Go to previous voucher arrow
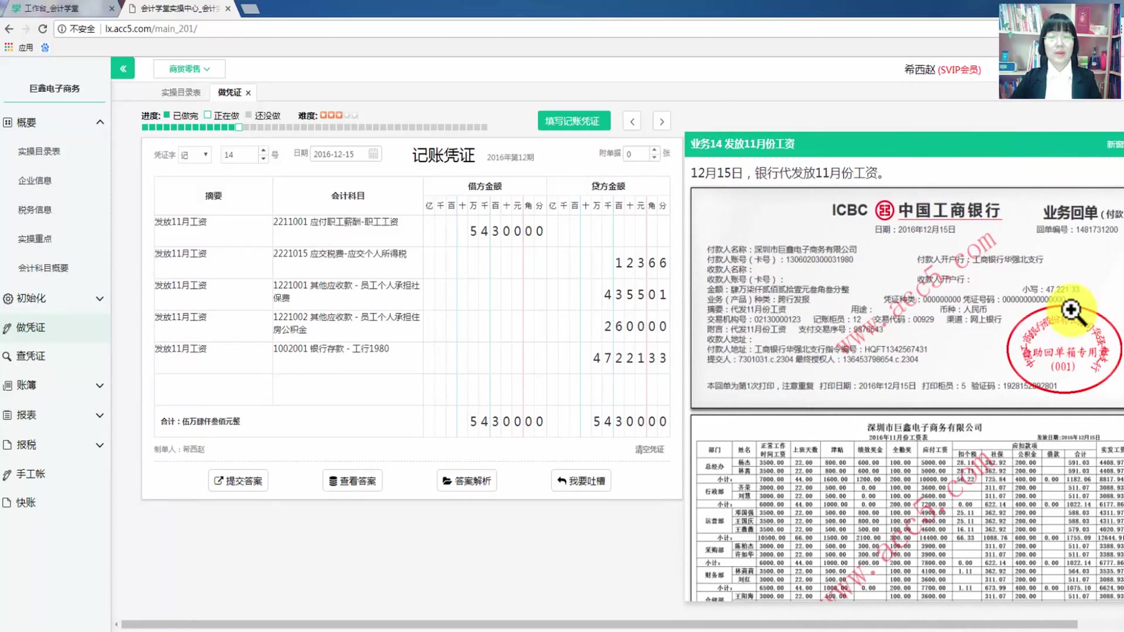This screenshot has height=632, width=1124. pos(632,122)
